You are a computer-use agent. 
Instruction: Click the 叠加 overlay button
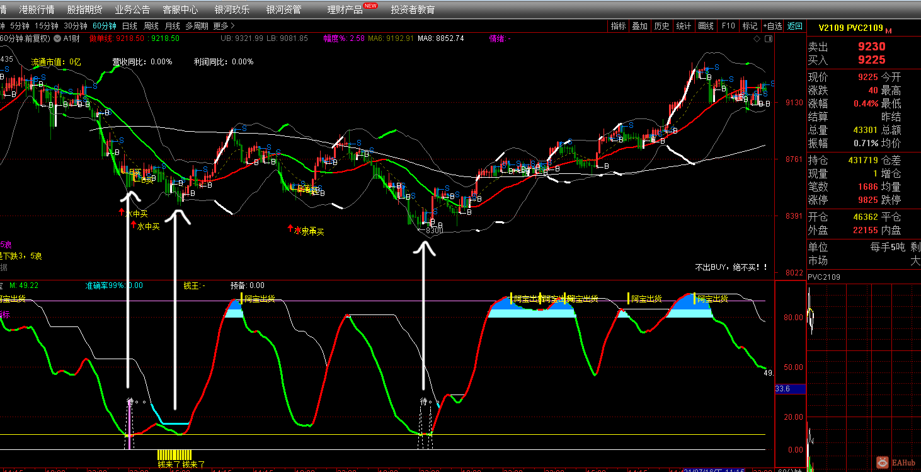point(640,26)
